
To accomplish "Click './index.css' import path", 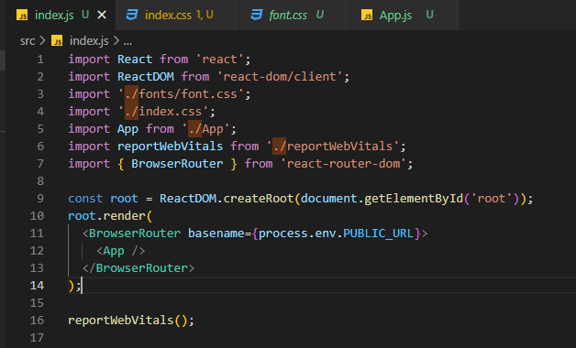I will click(163, 112).
